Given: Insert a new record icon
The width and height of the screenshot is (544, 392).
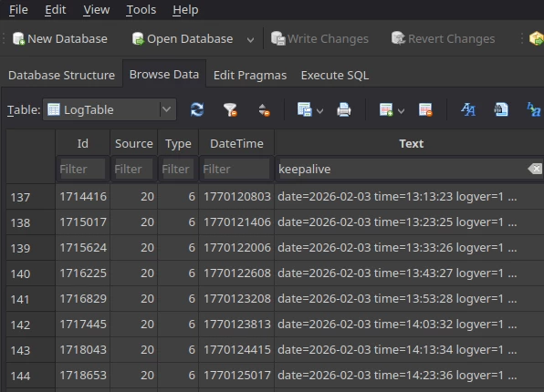Looking at the screenshot, I should 386,109.
